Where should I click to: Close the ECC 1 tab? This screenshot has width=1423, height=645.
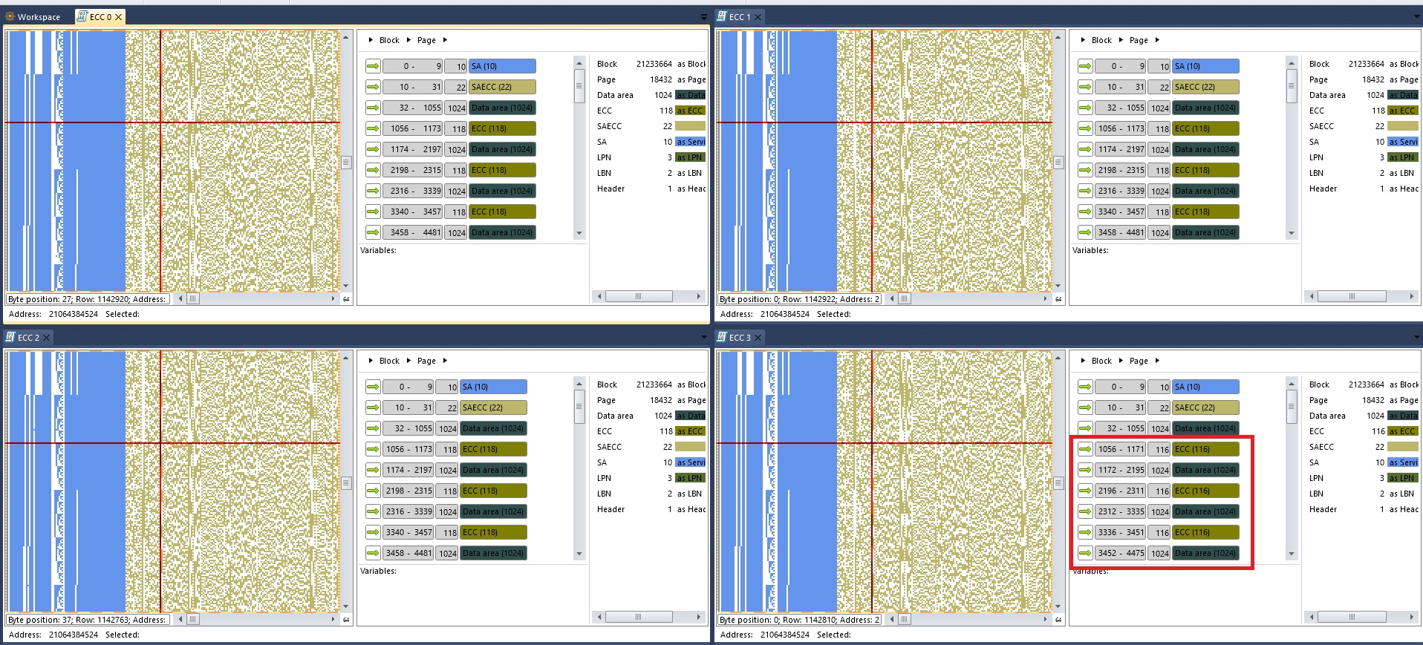tap(758, 17)
